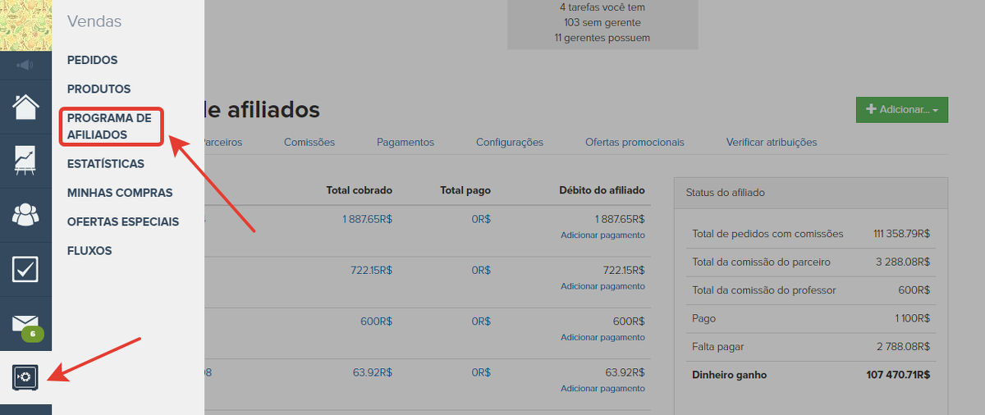Open the Verificar atribuições tab
Image resolution: width=985 pixels, height=415 pixels.
(x=771, y=142)
